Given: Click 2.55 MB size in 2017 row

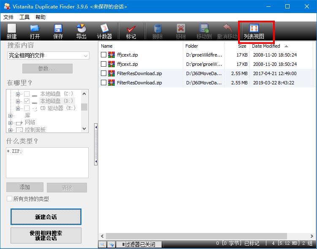Looking at the screenshot, I should [239, 73].
